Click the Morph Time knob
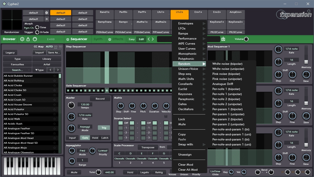314x177 pixels. [37, 27]
